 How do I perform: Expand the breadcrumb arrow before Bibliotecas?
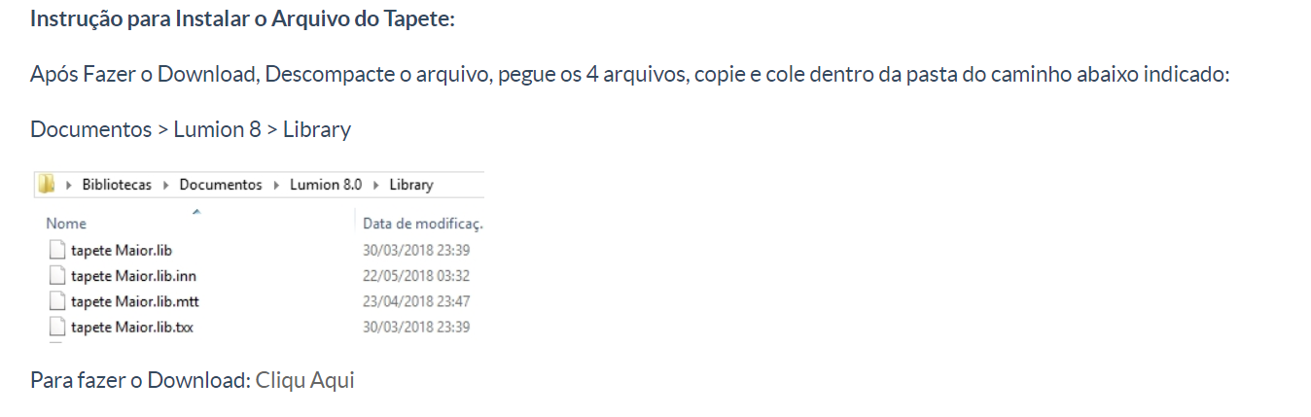pos(69,185)
